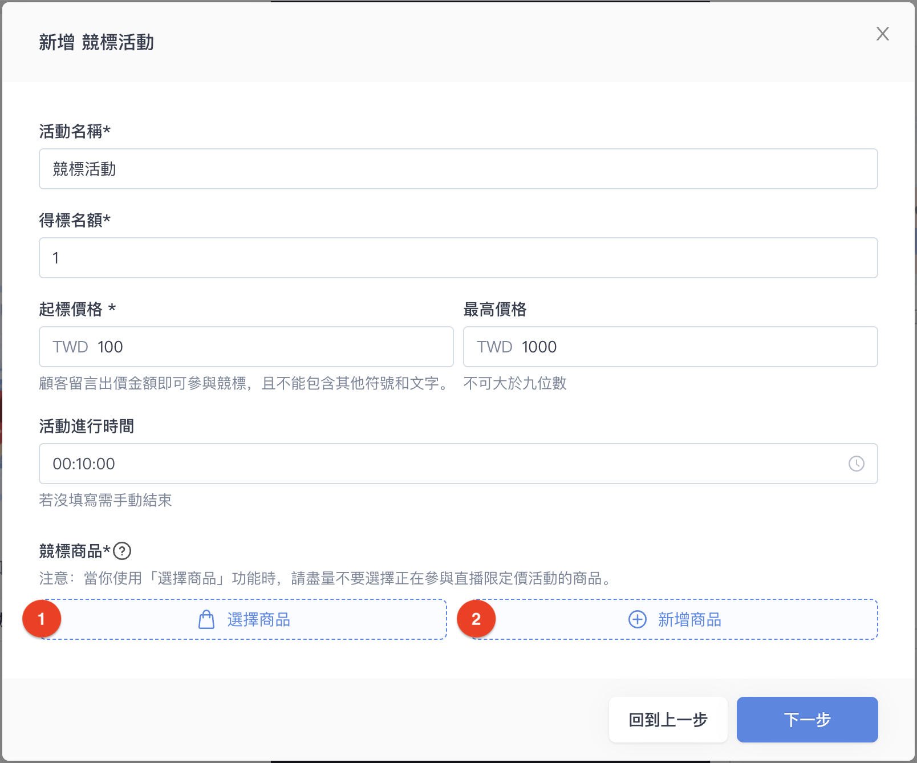Click the 最高價格 label

tap(495, 309)
